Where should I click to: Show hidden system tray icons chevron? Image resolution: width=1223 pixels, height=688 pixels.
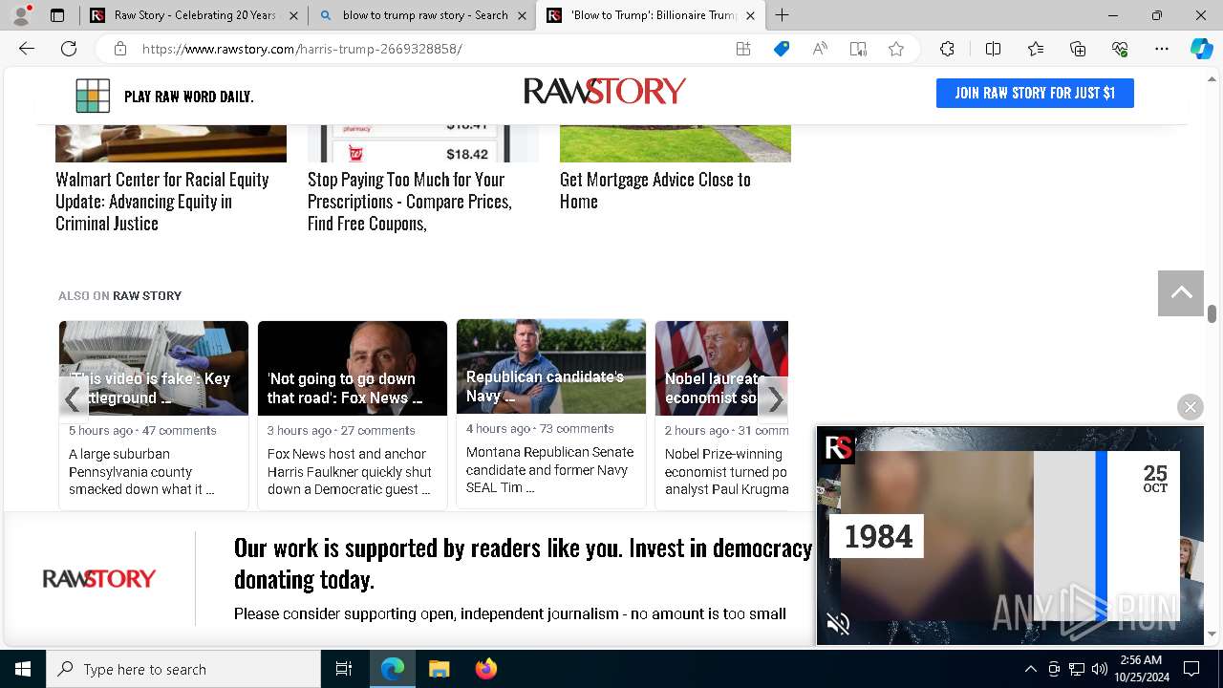tap(1030, 669)
